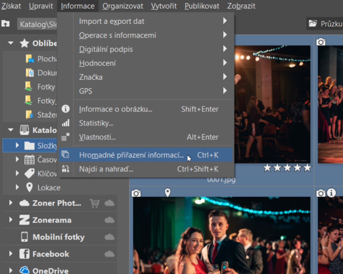Click cloud status icon beside Mobilní fotky
The image size is (343, 274).
(110, 237)
